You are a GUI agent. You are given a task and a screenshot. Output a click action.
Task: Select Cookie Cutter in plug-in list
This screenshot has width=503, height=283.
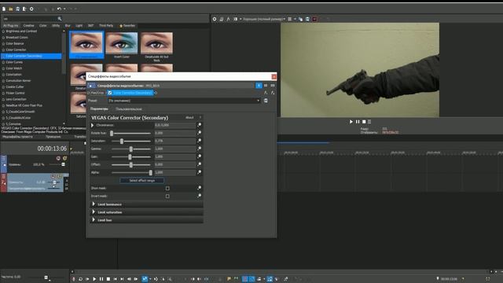(x=15, y=86)
